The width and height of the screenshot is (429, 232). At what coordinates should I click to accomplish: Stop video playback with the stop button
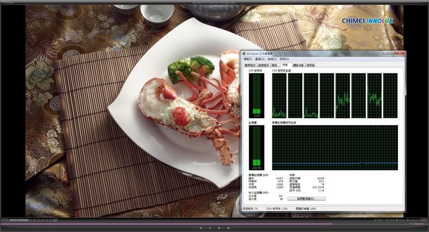click(x=219, y=228)
